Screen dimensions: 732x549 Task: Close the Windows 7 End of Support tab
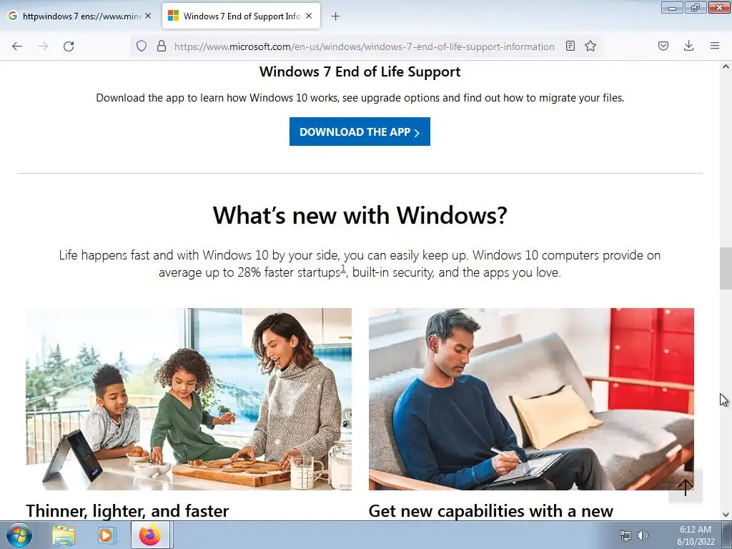(309, 16)
